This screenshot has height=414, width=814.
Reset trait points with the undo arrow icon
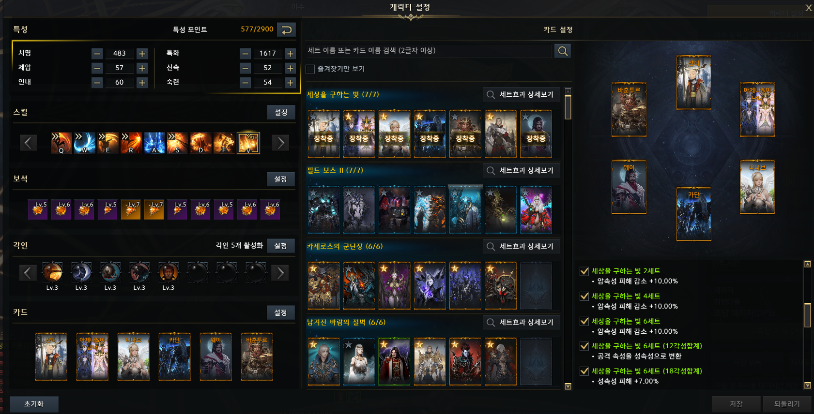(x=286, y=30)
